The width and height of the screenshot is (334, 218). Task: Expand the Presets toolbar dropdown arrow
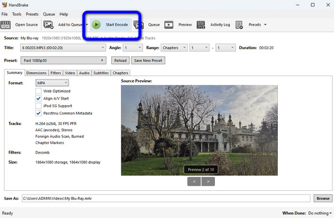[265, 24]
